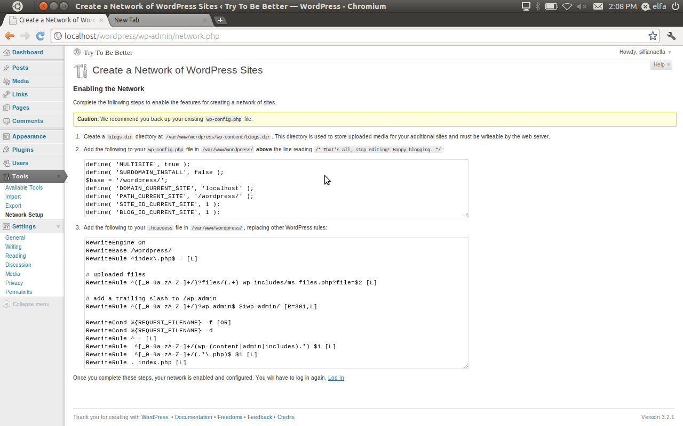
Task: Open the Bluetooth indicator
Action: [x=538, y=6]
